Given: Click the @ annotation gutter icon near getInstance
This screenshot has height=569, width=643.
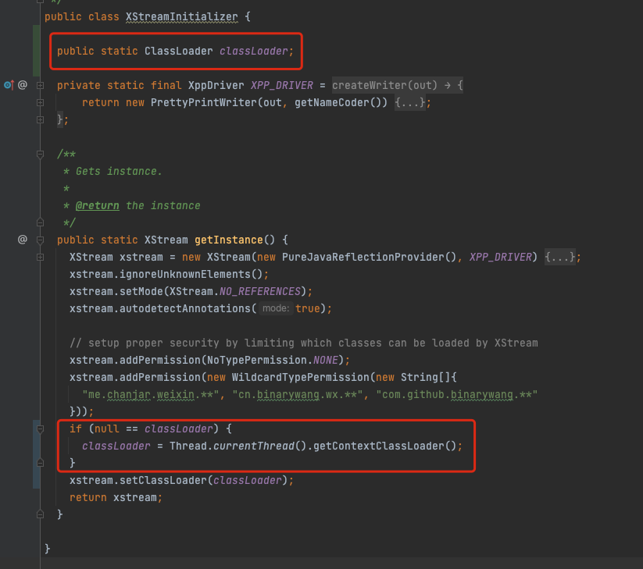Looking at the screenshot, I should [x=23, y=240].
